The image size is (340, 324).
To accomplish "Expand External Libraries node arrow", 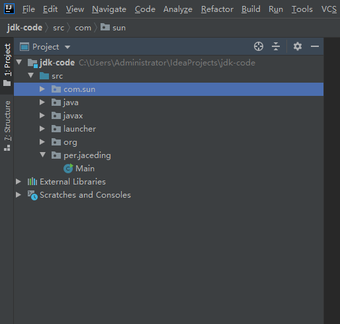I will point(19,182).
